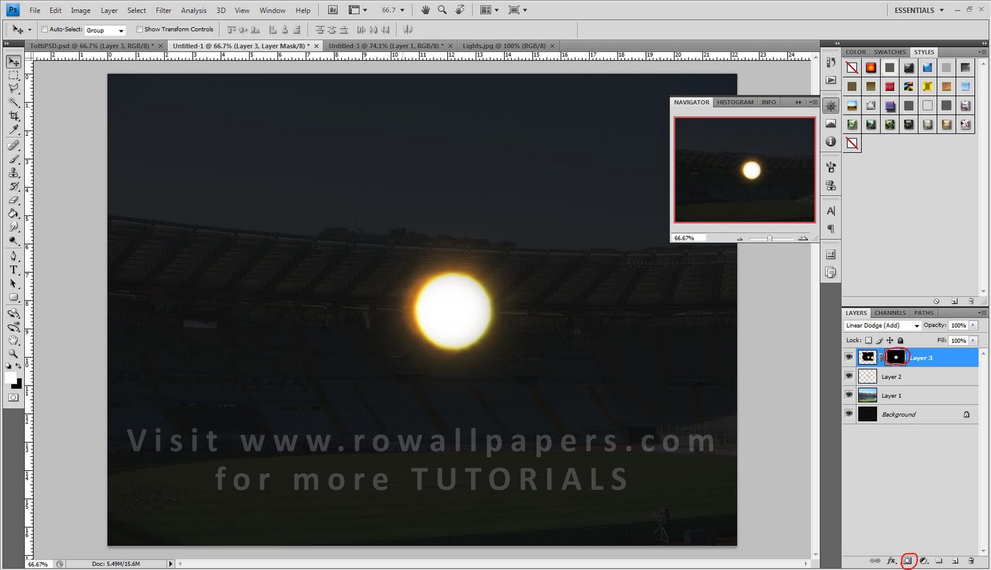Click the background color swatch

click(x=17, y=384)
